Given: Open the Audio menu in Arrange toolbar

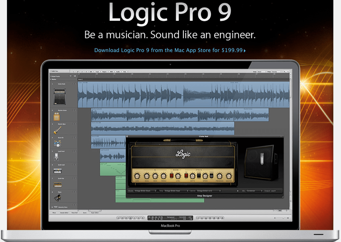Looking at the screenshot, I should [x=118, y=72].
